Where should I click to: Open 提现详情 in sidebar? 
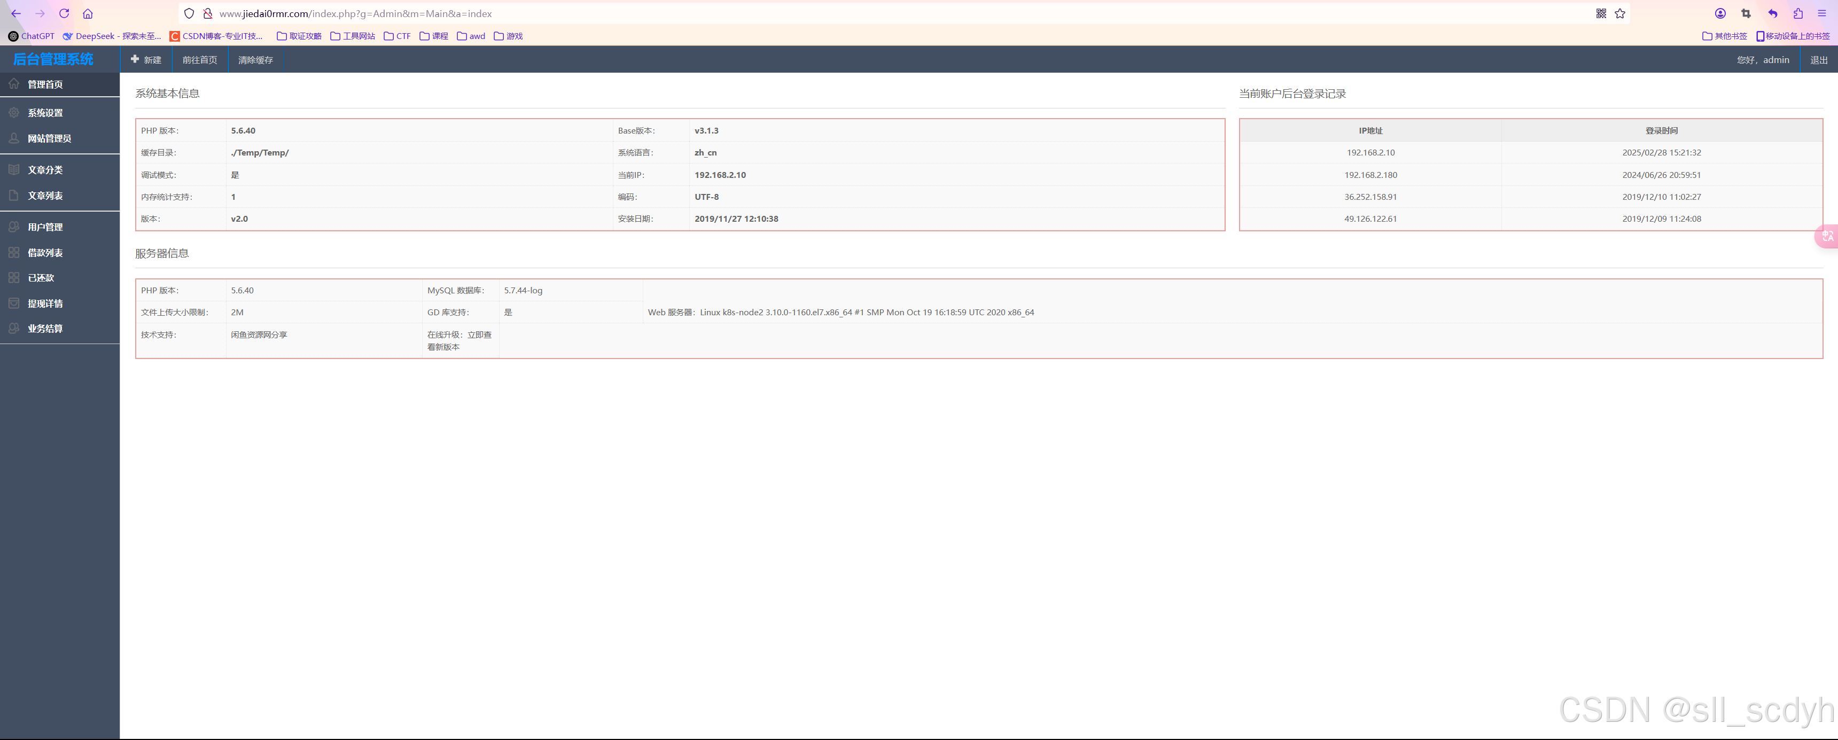60,303
